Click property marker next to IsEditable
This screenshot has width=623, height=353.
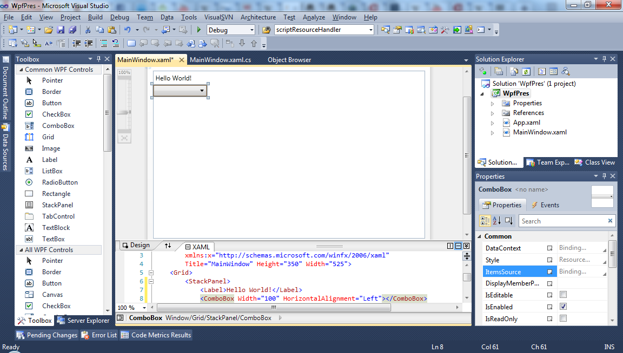550,295
